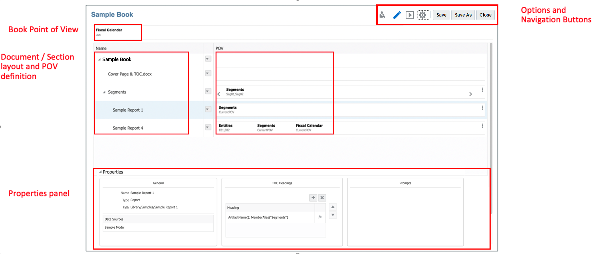Click the Path Library/Samples/Sample Report 1 value
The width and height of the screenshot is (594, 254).
[154, 207]
